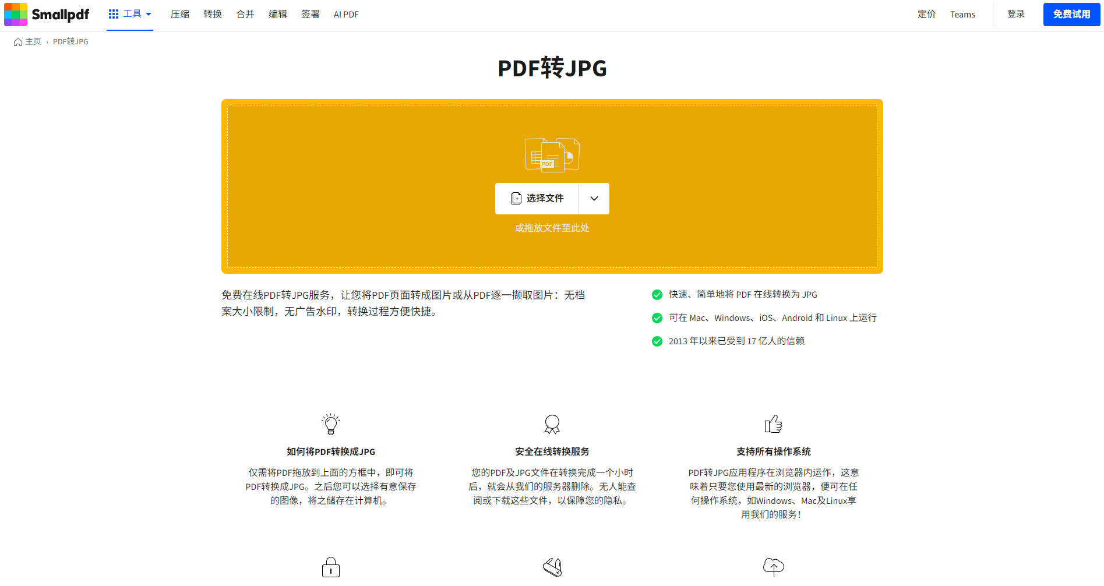The image size is (1104, 586).
Task: Open the chevron dropdown next to 选择文件
Action: (x=593, y=198)
